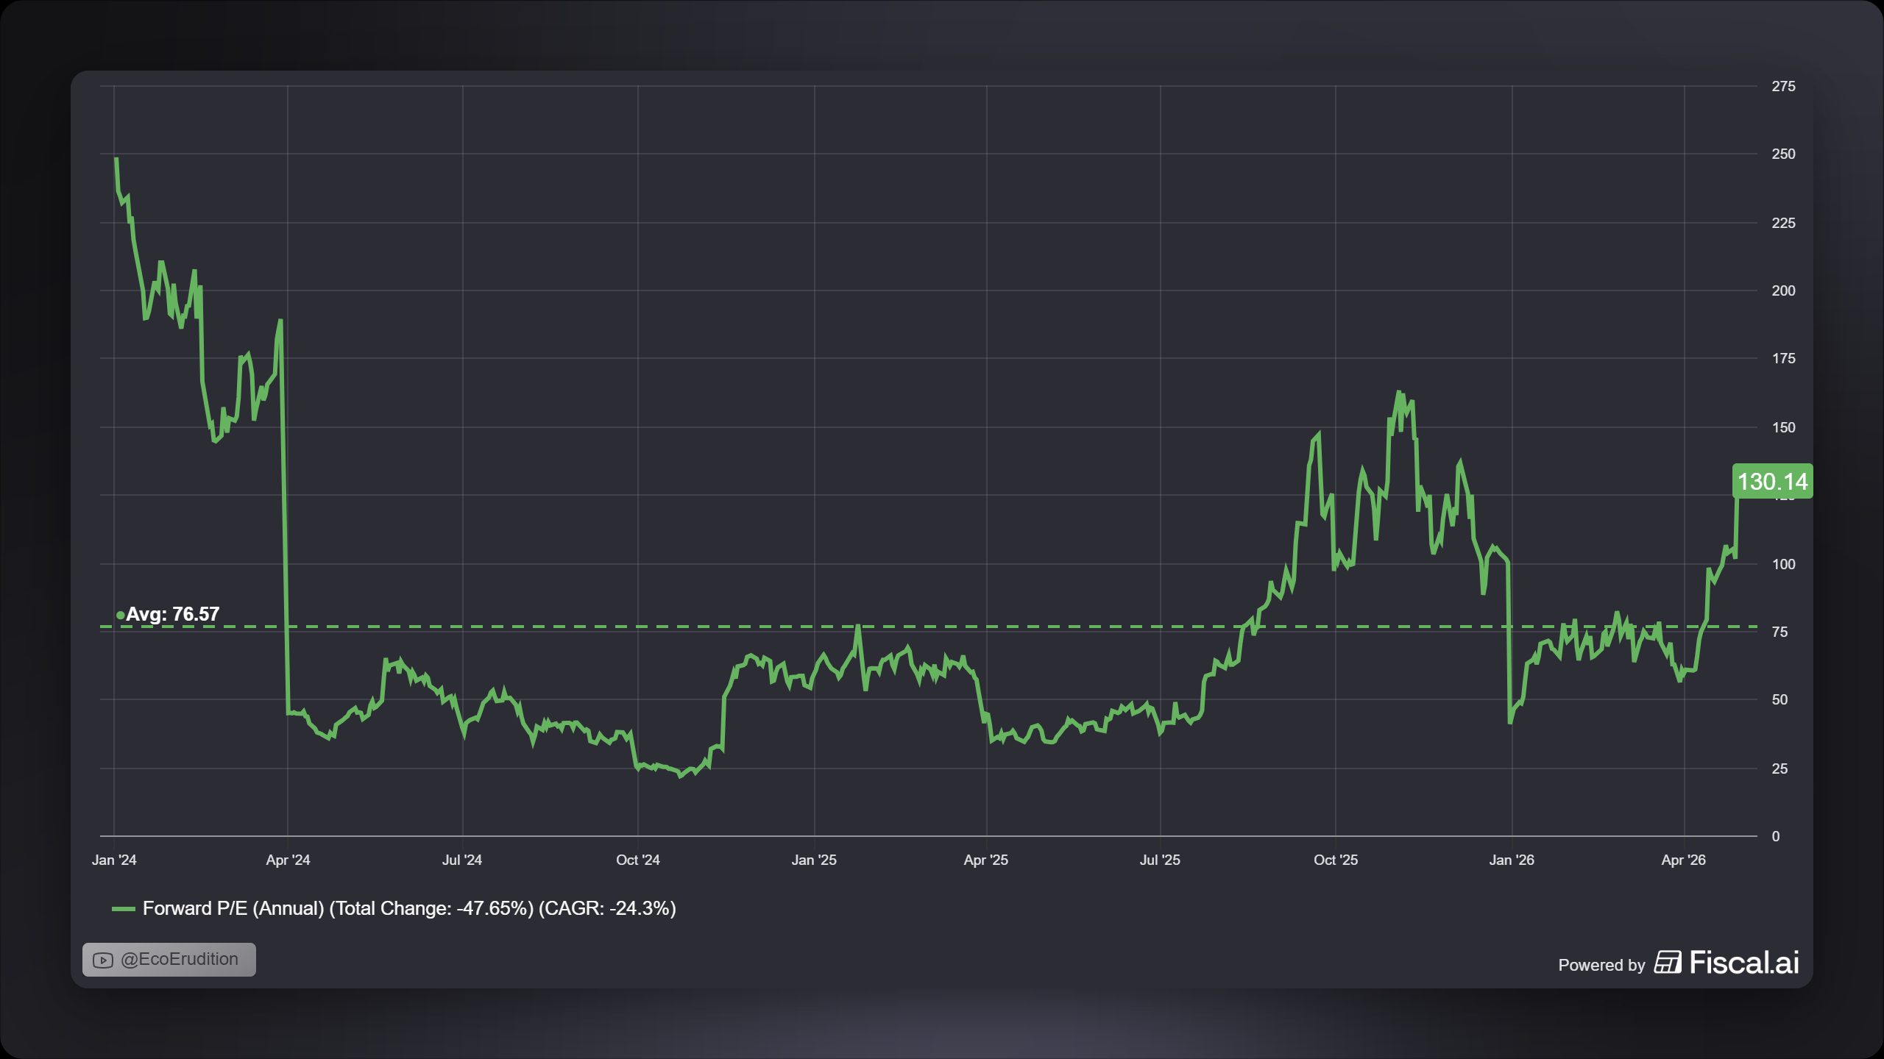Click the "Avg: 76.57" average label
This screenshot has height=1059, width=1884.
click(x=173, y=614)
